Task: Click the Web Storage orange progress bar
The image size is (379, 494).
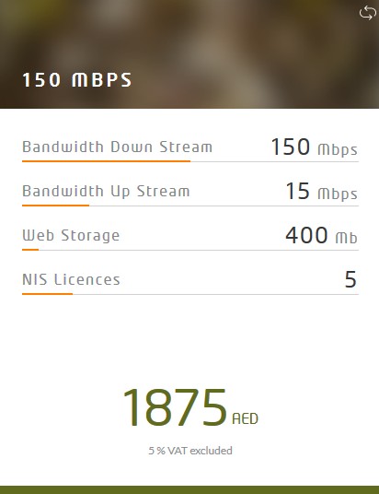Action: (x=30, y=250)
